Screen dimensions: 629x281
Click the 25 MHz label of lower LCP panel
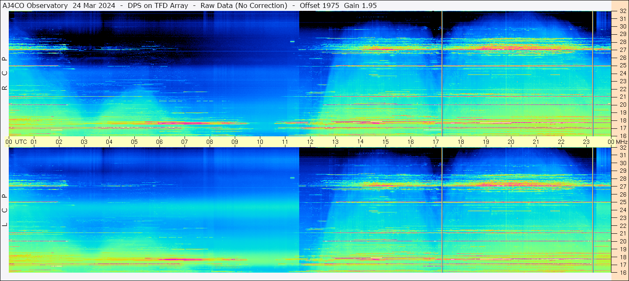(x=623, y=202)
